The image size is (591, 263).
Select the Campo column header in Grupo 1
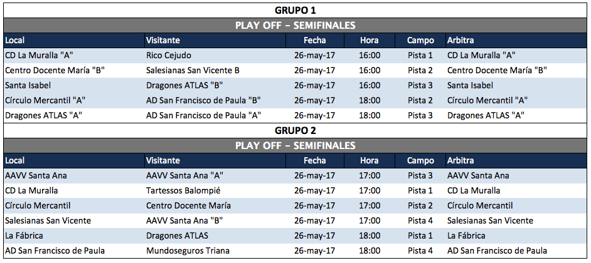point(420,41)
